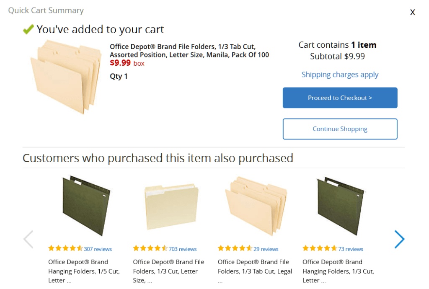Click the grayed-out left carousel arrow
Screen dimensions: 429x289
click(28, 239)
